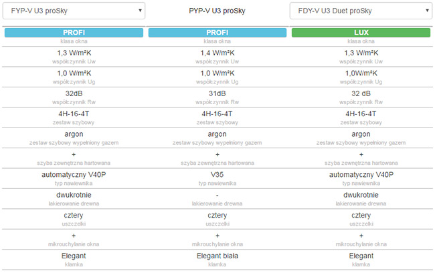Click the Elegant biała handle value
This screenshot has width=435, height=273.
(x=217, y=256)
